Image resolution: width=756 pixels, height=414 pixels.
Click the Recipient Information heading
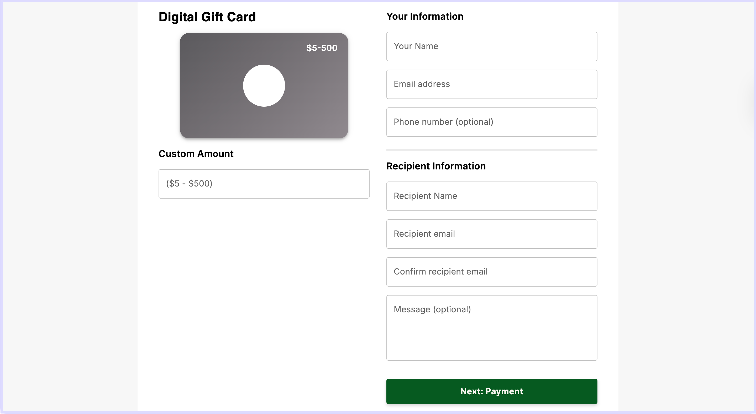pos(436,166)
